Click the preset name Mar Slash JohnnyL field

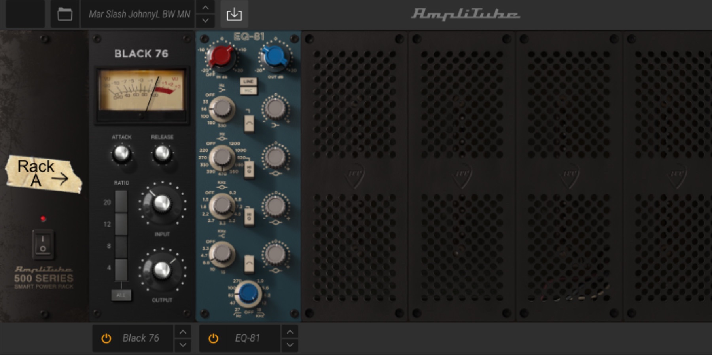click(139, 15)
